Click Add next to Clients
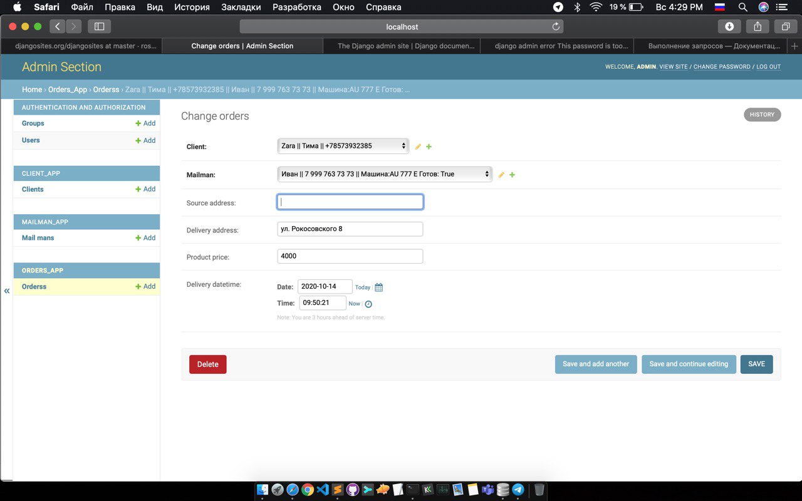The width and height of the screenshot is (802, 501). point(145,189)
